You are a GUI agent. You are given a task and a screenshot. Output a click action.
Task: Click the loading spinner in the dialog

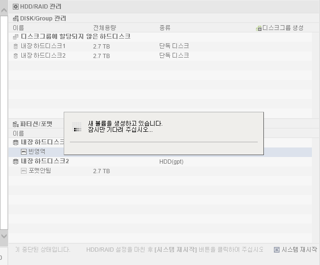77,127
